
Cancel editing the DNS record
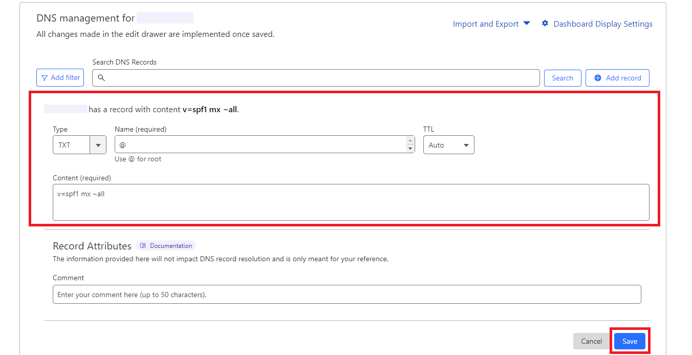tap(591, 341)
